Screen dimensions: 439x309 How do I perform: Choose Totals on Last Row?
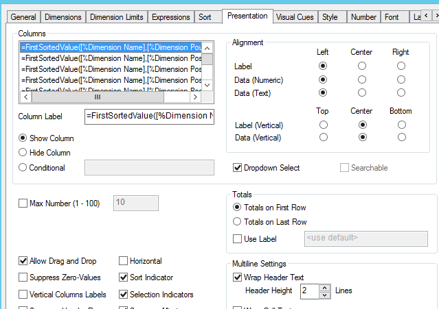tap(237, 221)
